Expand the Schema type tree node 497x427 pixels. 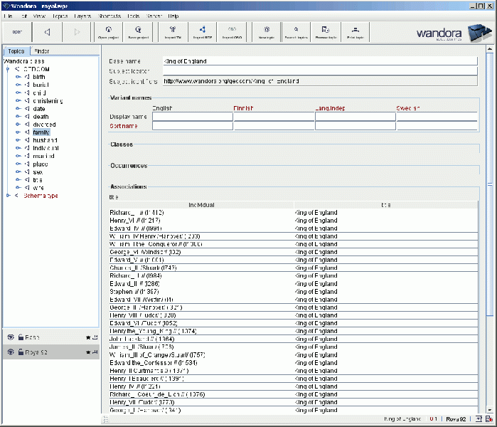coord(9,196)
